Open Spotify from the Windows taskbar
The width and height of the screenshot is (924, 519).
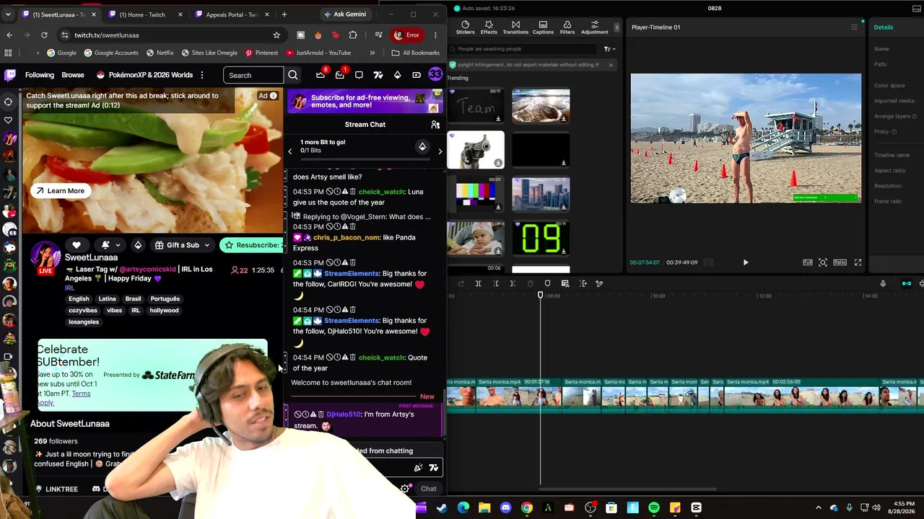654,508
